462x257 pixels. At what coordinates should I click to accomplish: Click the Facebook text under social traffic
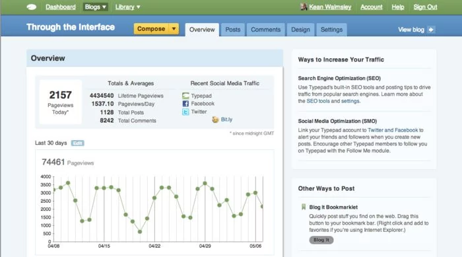203,104
